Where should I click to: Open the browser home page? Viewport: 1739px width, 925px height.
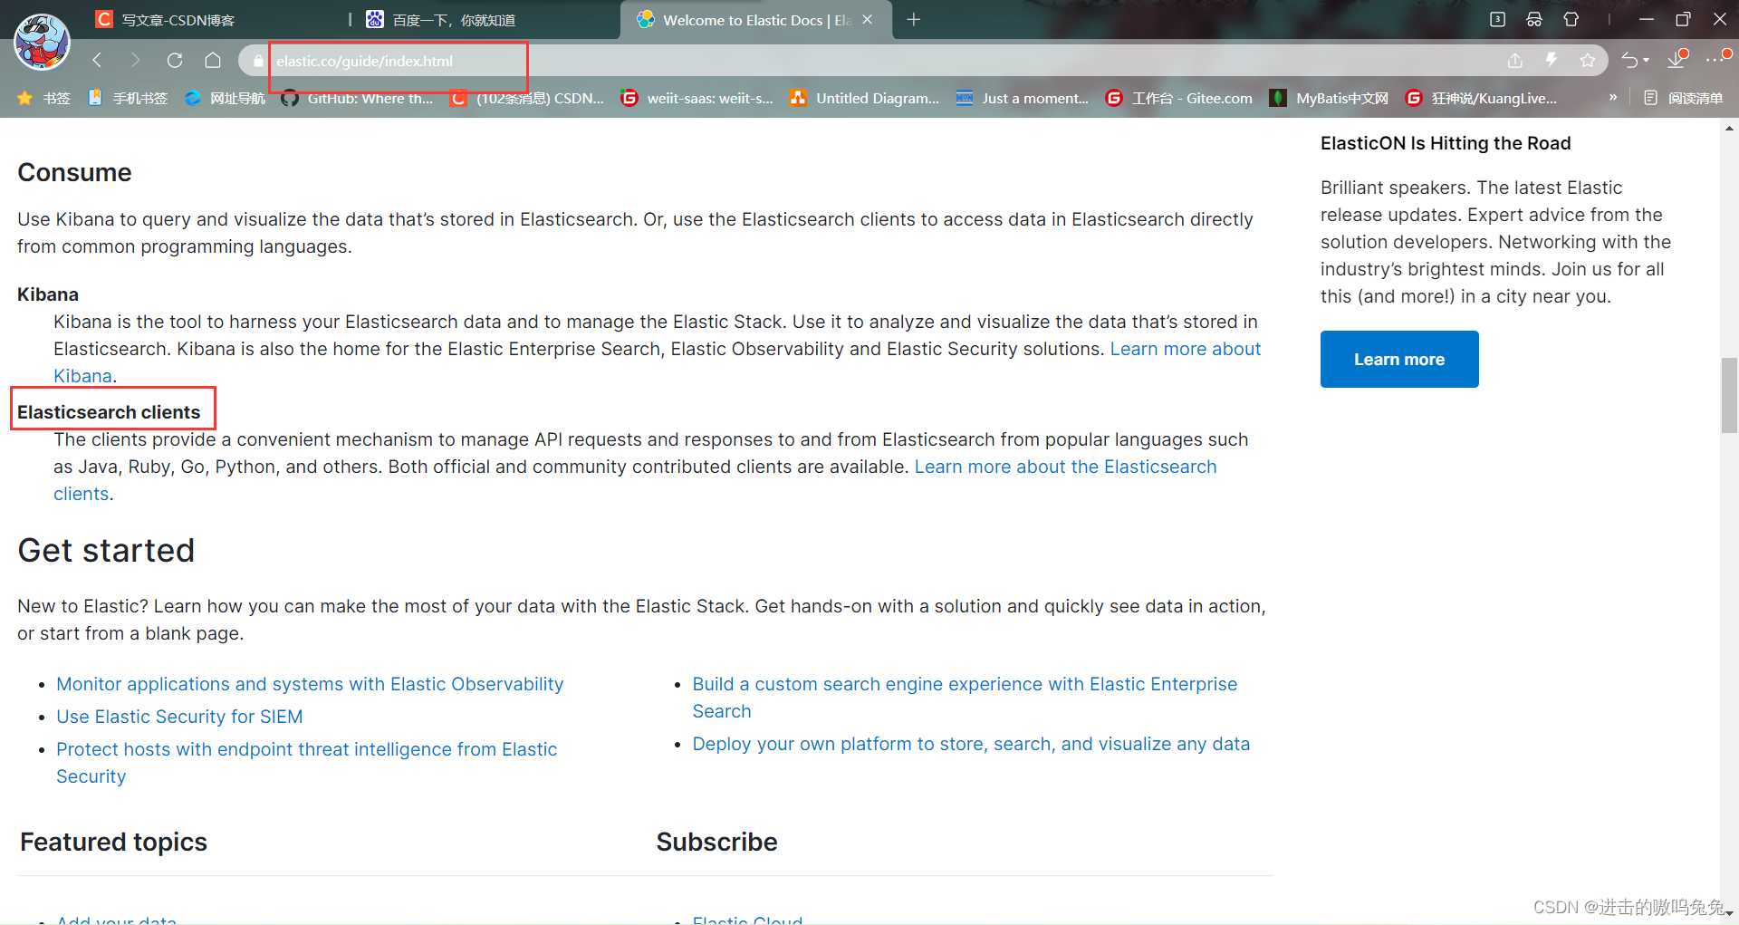click(213, 60)
